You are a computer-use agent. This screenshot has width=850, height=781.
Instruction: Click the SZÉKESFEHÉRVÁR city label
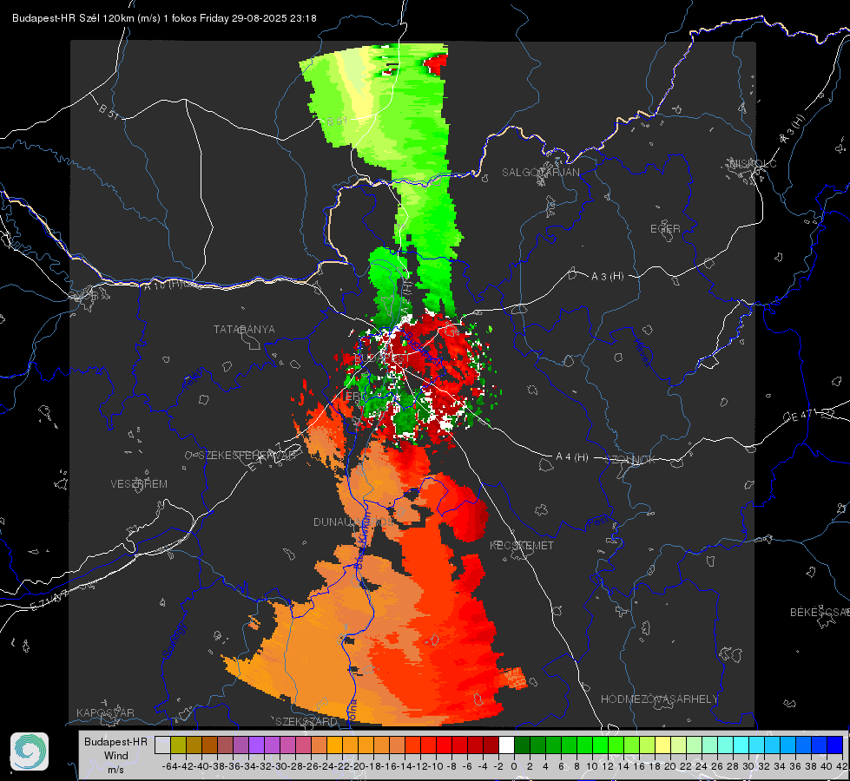pyautogui.click(x=249, y=455)
